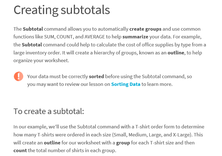
Task: Click the bold word 'sorted' in the note
Action: pos(96,76)
